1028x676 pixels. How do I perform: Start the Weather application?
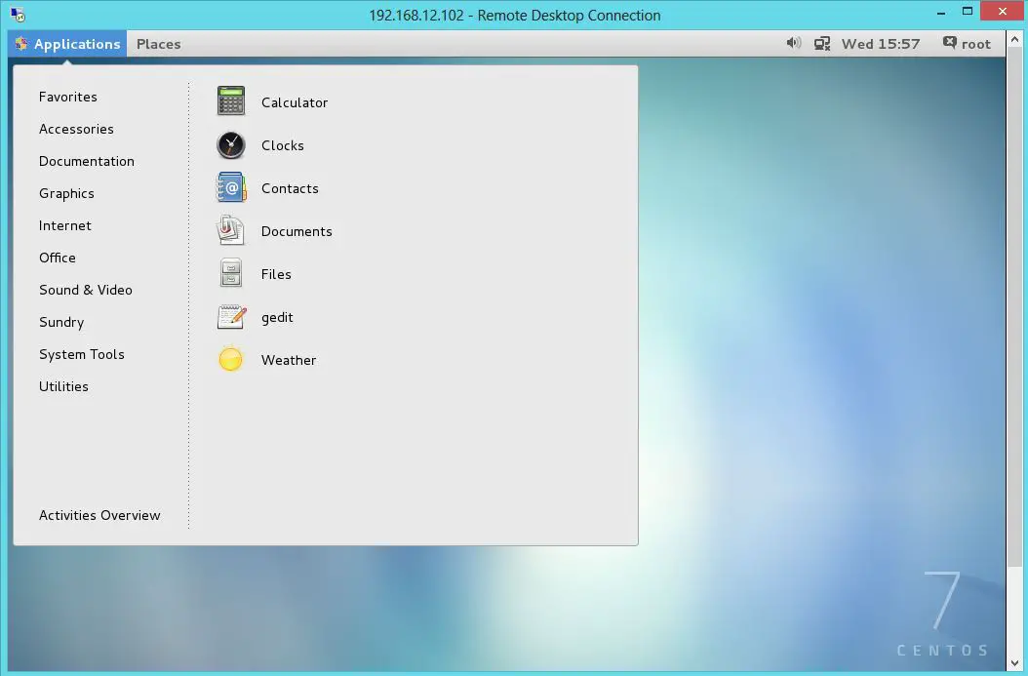coord(289,360)
